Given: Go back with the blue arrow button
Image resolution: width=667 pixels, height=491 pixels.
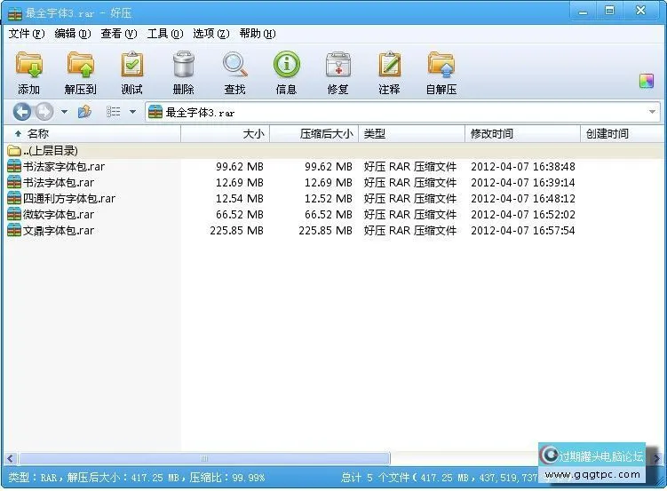Looking at the screenshot, I should click(21, 112).
